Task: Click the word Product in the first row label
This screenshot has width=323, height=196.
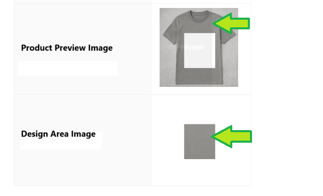Action: (37, 48)
